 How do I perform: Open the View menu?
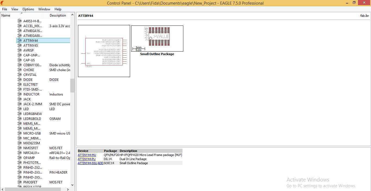click(x=15, y=9)
